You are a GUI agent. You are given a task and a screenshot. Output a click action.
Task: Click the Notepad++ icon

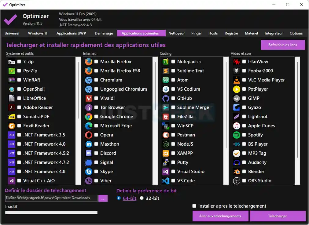[166, 62]
